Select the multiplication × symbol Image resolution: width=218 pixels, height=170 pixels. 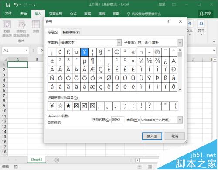pyautogui.click(x=101, y=78)
